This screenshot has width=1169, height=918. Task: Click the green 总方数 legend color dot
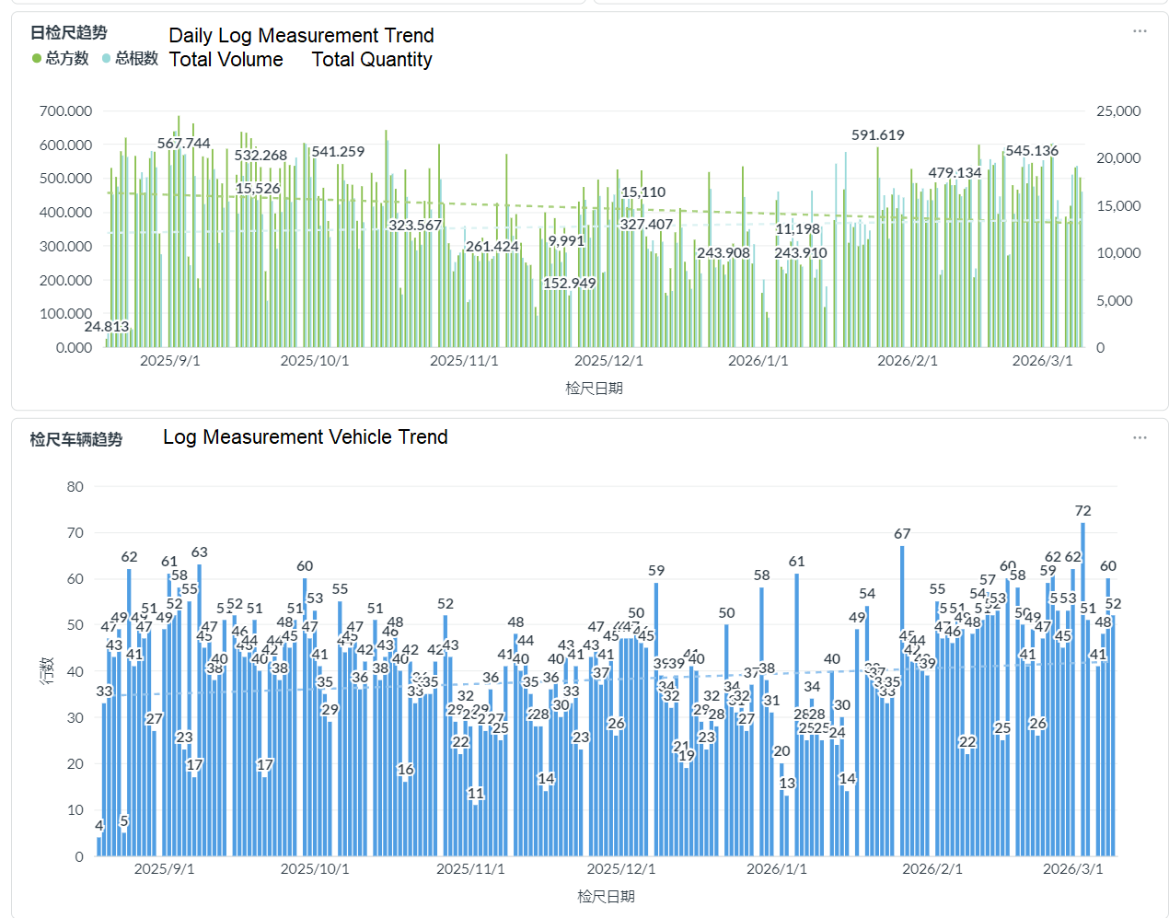pos(37,58)
